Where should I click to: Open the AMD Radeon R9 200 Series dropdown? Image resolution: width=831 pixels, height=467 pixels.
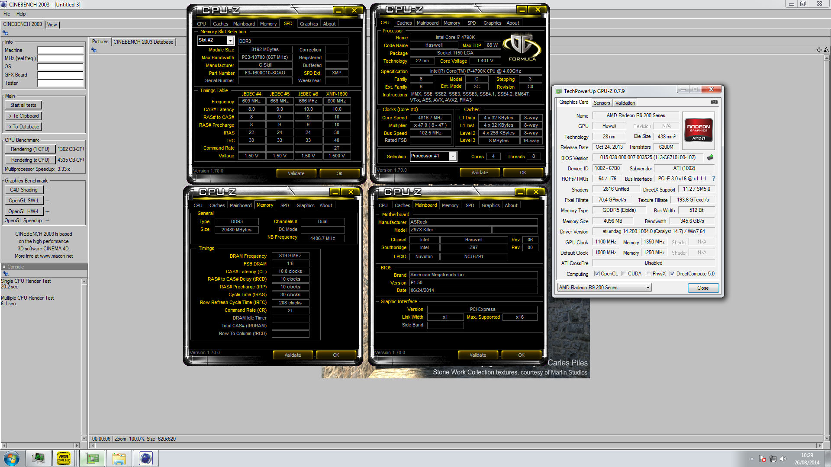coord(605,288)
